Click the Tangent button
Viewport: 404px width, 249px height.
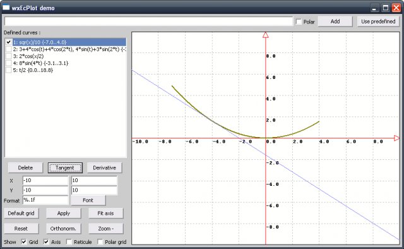65,167
